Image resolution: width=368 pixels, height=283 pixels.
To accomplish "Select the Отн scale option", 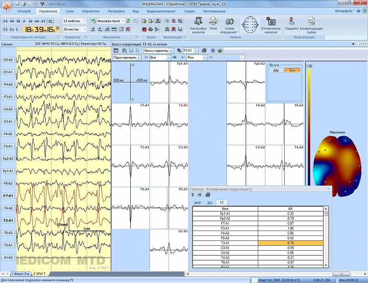I will (292, 70).
